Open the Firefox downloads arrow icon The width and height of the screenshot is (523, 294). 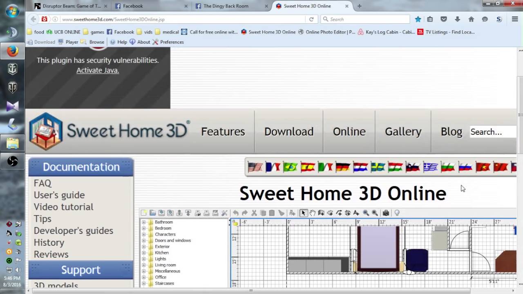457,19
